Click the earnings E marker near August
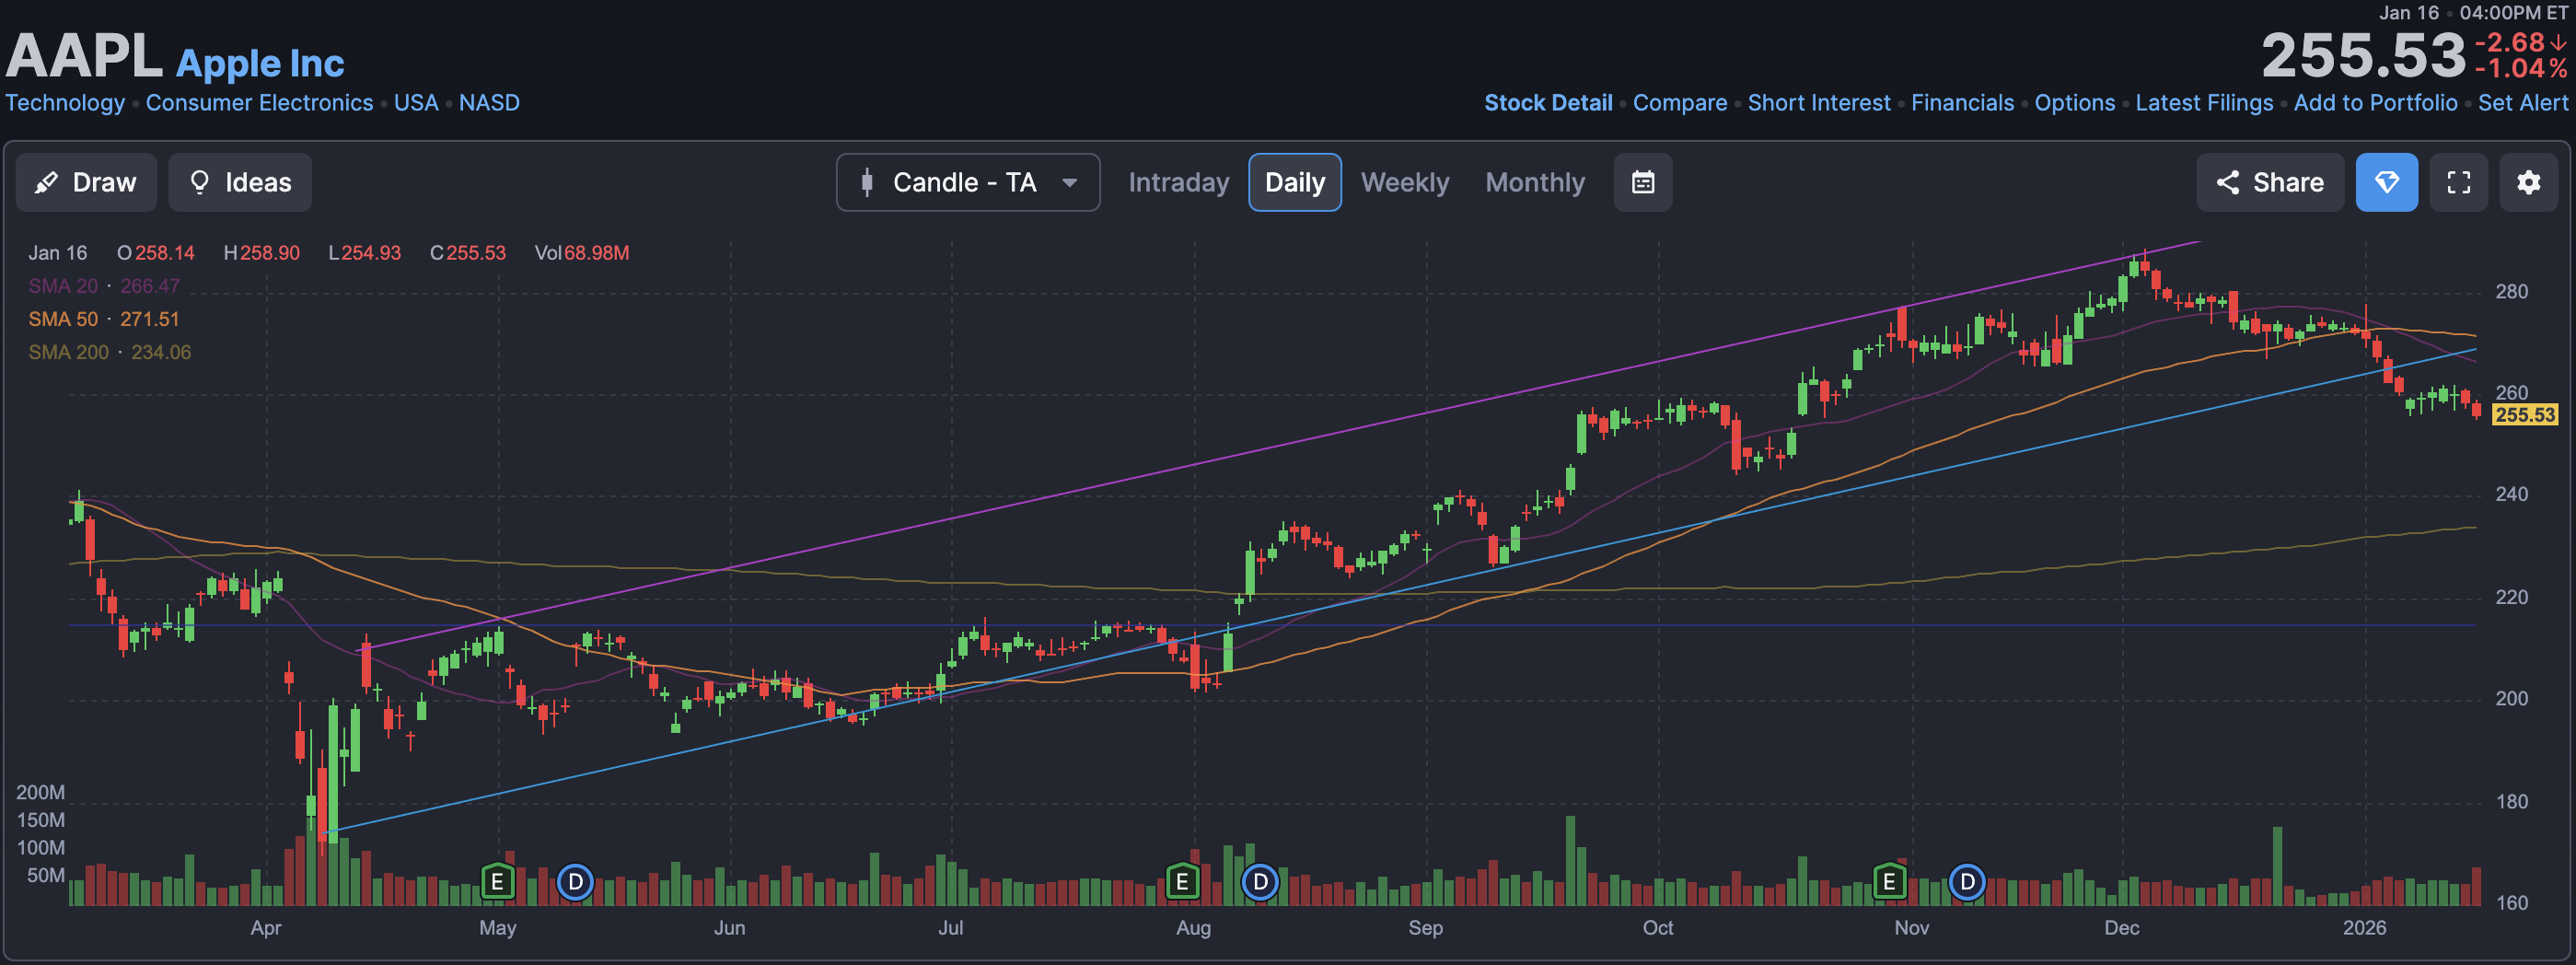Image resolution: width=2576 pixels, height=965 pixels. pos(1182,882)
